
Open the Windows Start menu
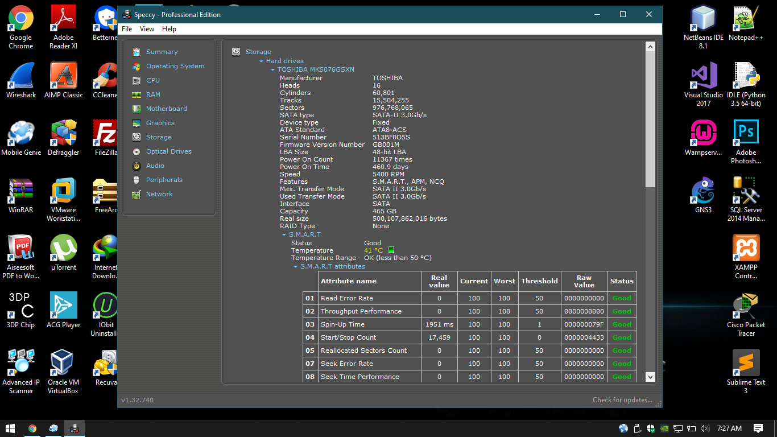pos(10,428)
